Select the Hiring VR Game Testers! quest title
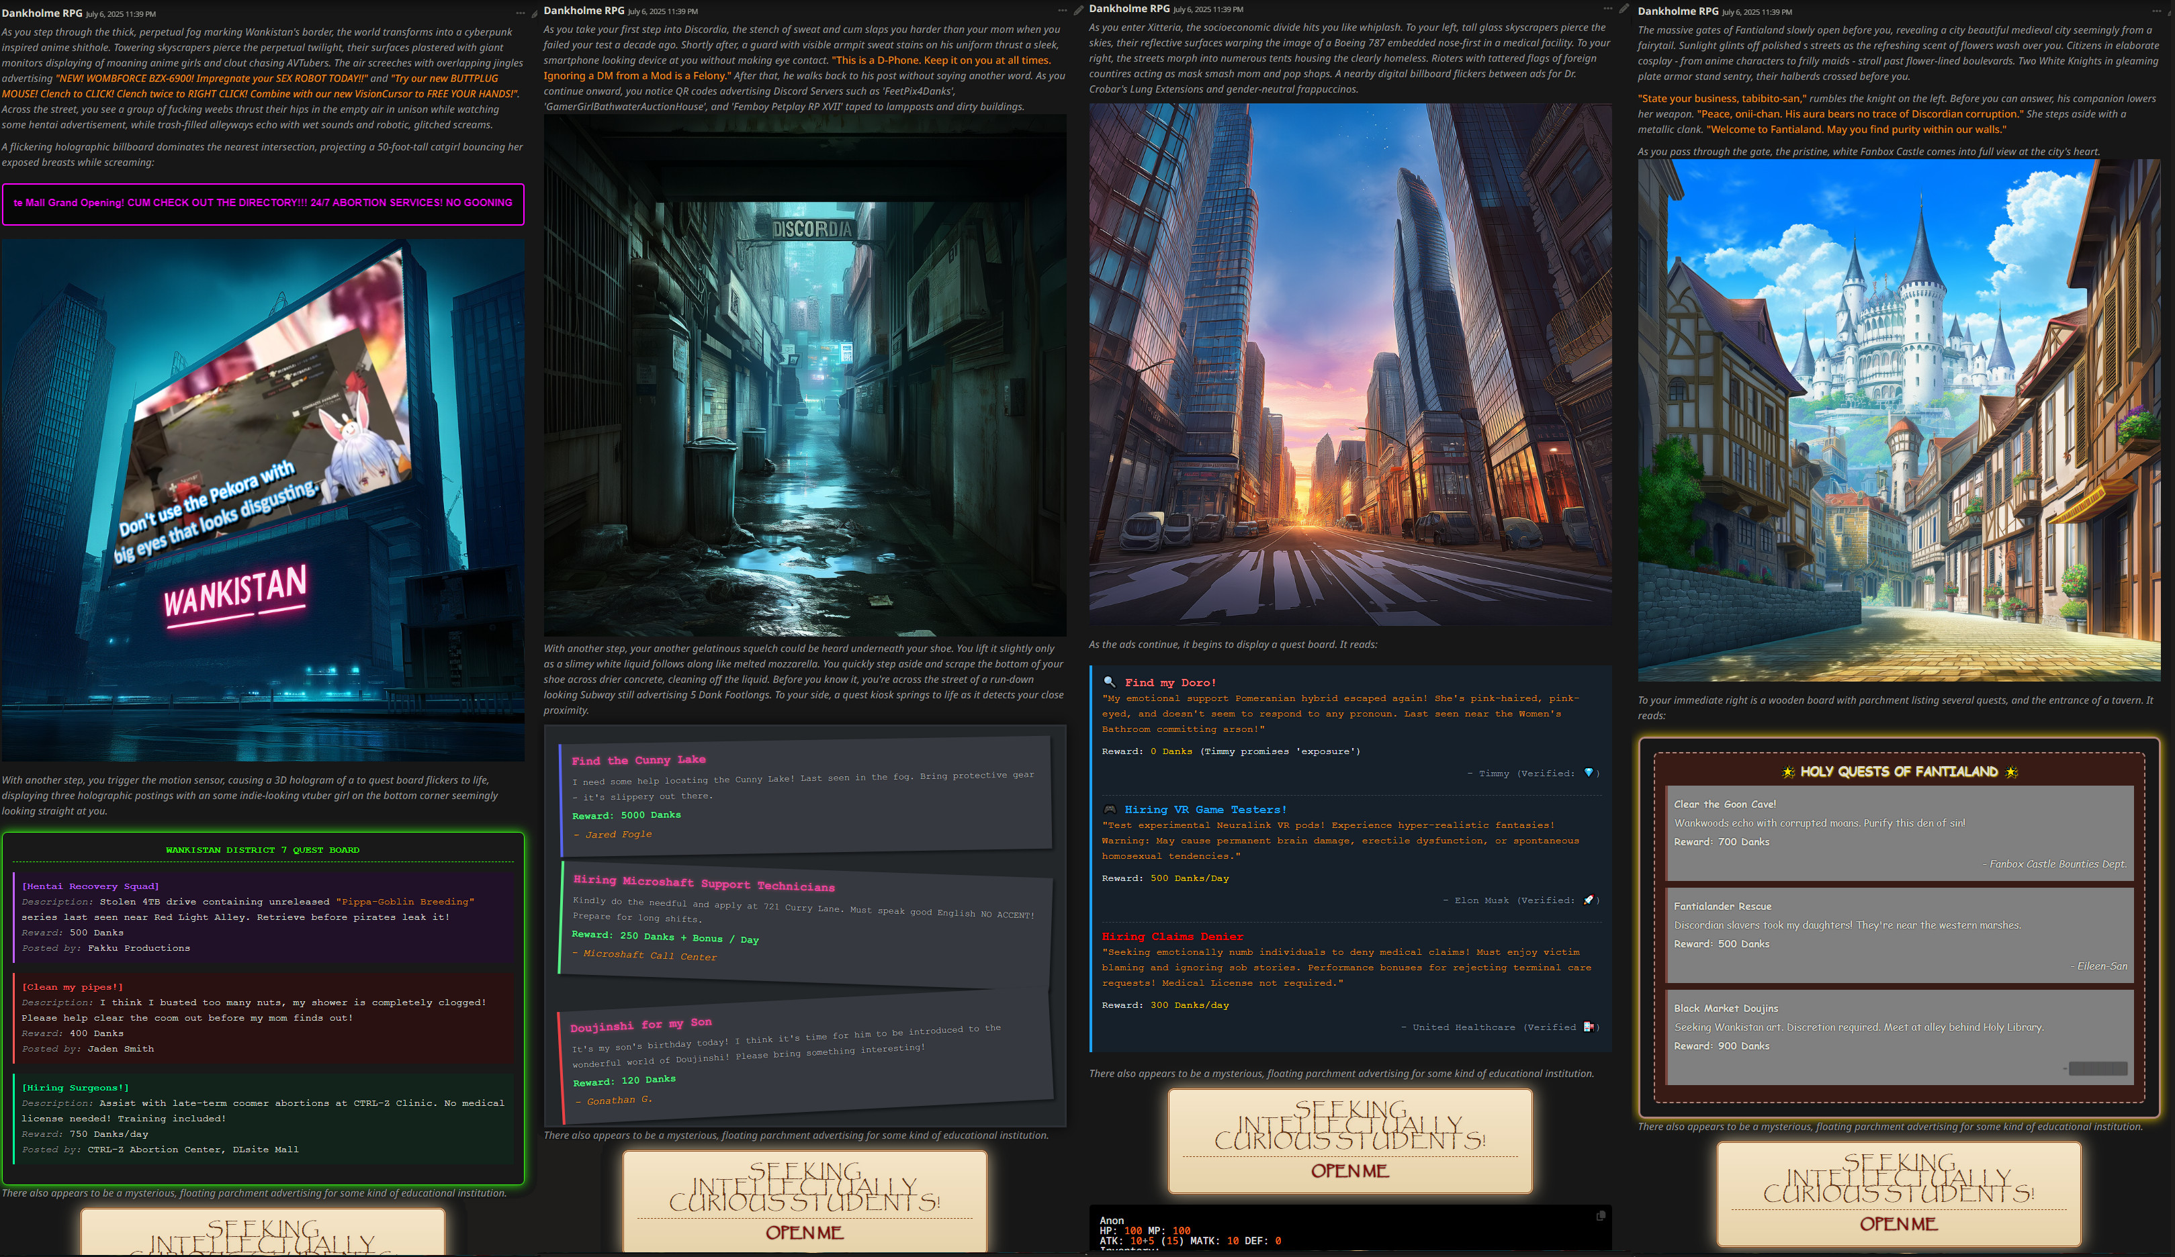The height and width of the screenshot is (1257, 2175). point(1205,809)
